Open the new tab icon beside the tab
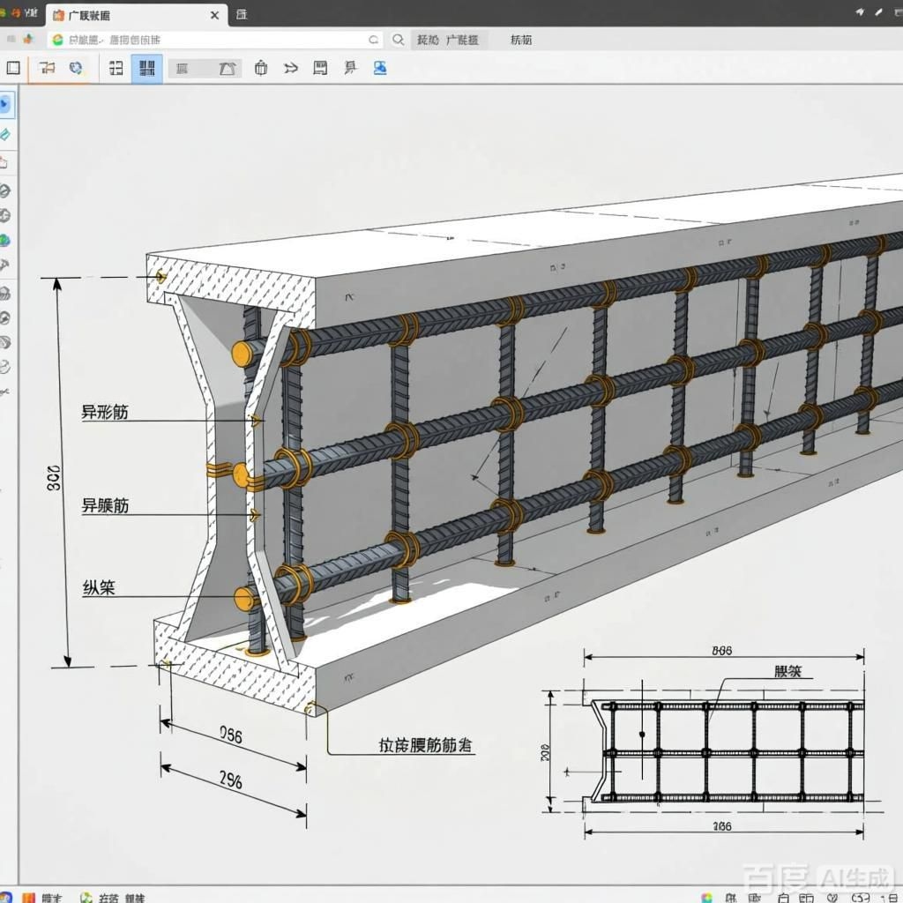Image resolution: width=903 pixels, height=903 pixels. pyautogui.click(x=242, y=15)
